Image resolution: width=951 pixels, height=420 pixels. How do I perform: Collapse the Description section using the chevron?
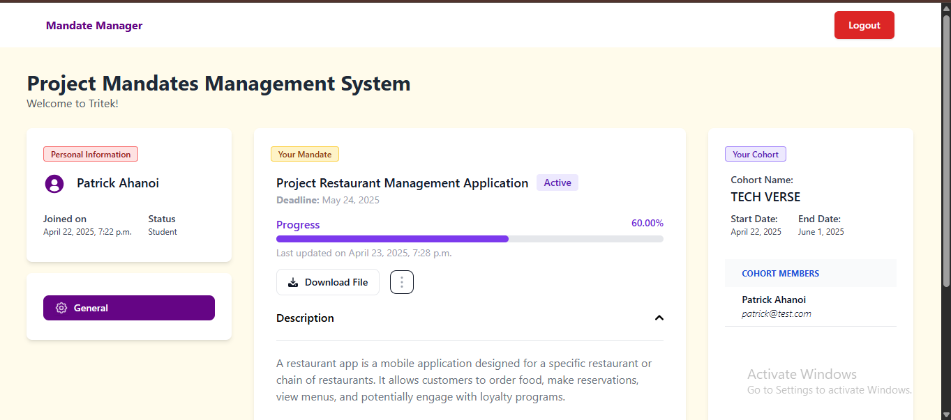pos(659,318)
